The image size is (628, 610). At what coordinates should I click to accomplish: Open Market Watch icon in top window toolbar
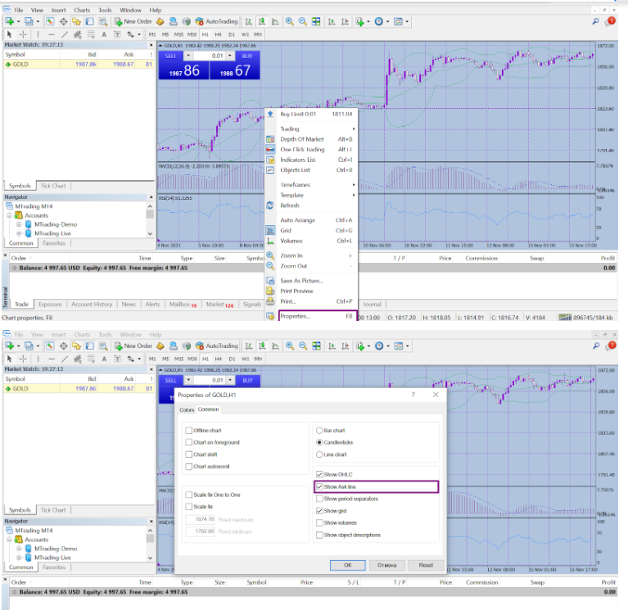tap(50, 21)
